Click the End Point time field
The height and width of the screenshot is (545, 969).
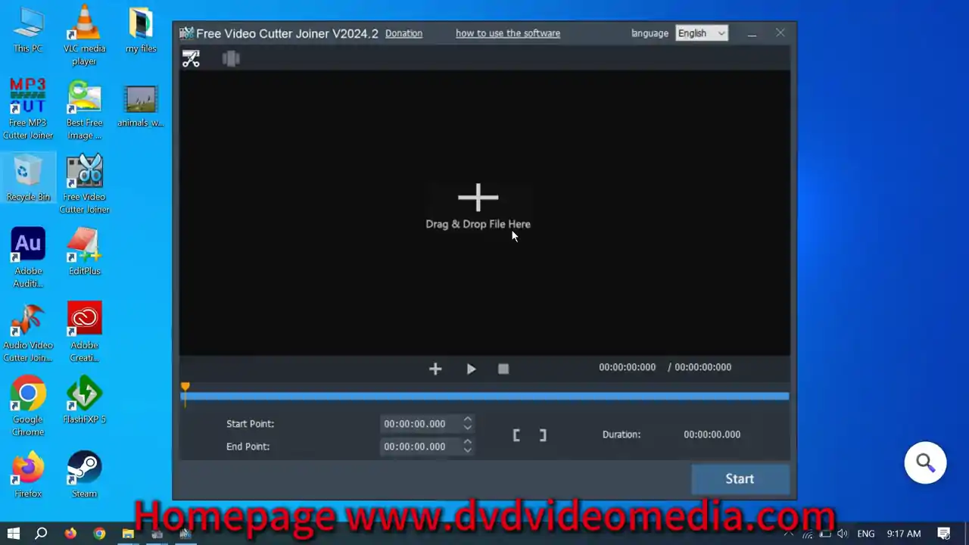[420, 447]
